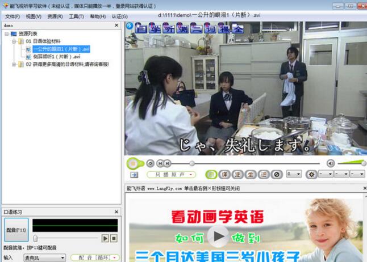The height and width of the screenshot is (262, 367).
Task: Play the recorded dubbing in 口语练习 panel
Action: [105, 238]
